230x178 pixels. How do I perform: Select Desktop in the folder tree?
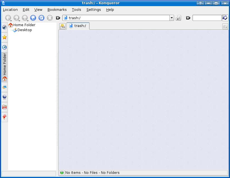(x=24, y=30)
